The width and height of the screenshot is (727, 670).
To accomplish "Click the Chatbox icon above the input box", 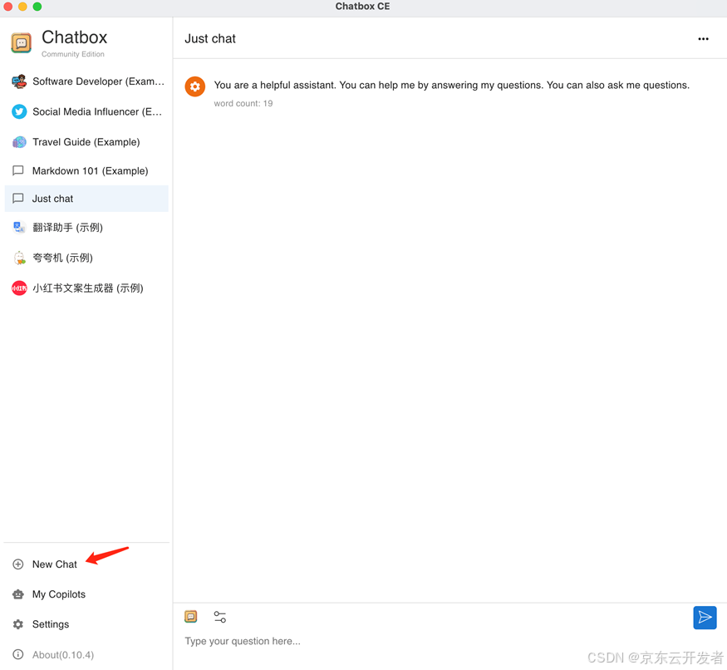I will 191,616.
